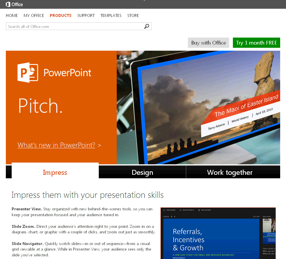This screenshot has width=286, height=259.
Task: Go to My Office page
Action: point(34,15)
